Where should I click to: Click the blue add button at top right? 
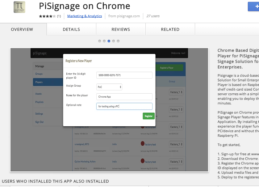[254, 6]
